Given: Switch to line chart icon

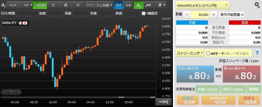Looking at the screenshot, I should click(x=148, y=5).
